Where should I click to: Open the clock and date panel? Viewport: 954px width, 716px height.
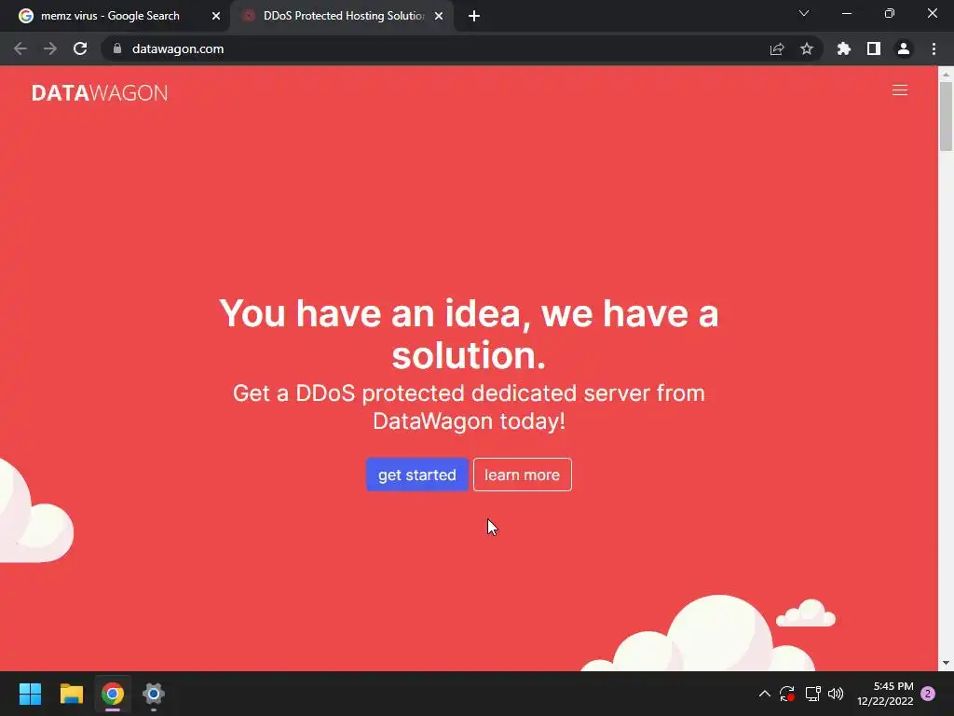pos(885,694)
